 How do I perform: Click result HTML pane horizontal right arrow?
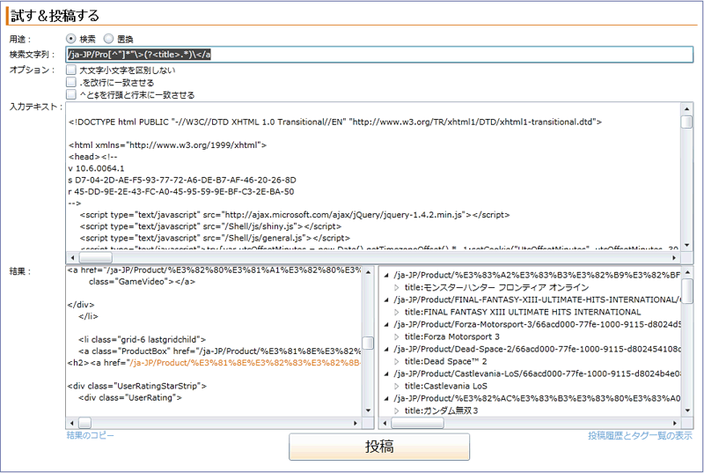coord(356,423)
